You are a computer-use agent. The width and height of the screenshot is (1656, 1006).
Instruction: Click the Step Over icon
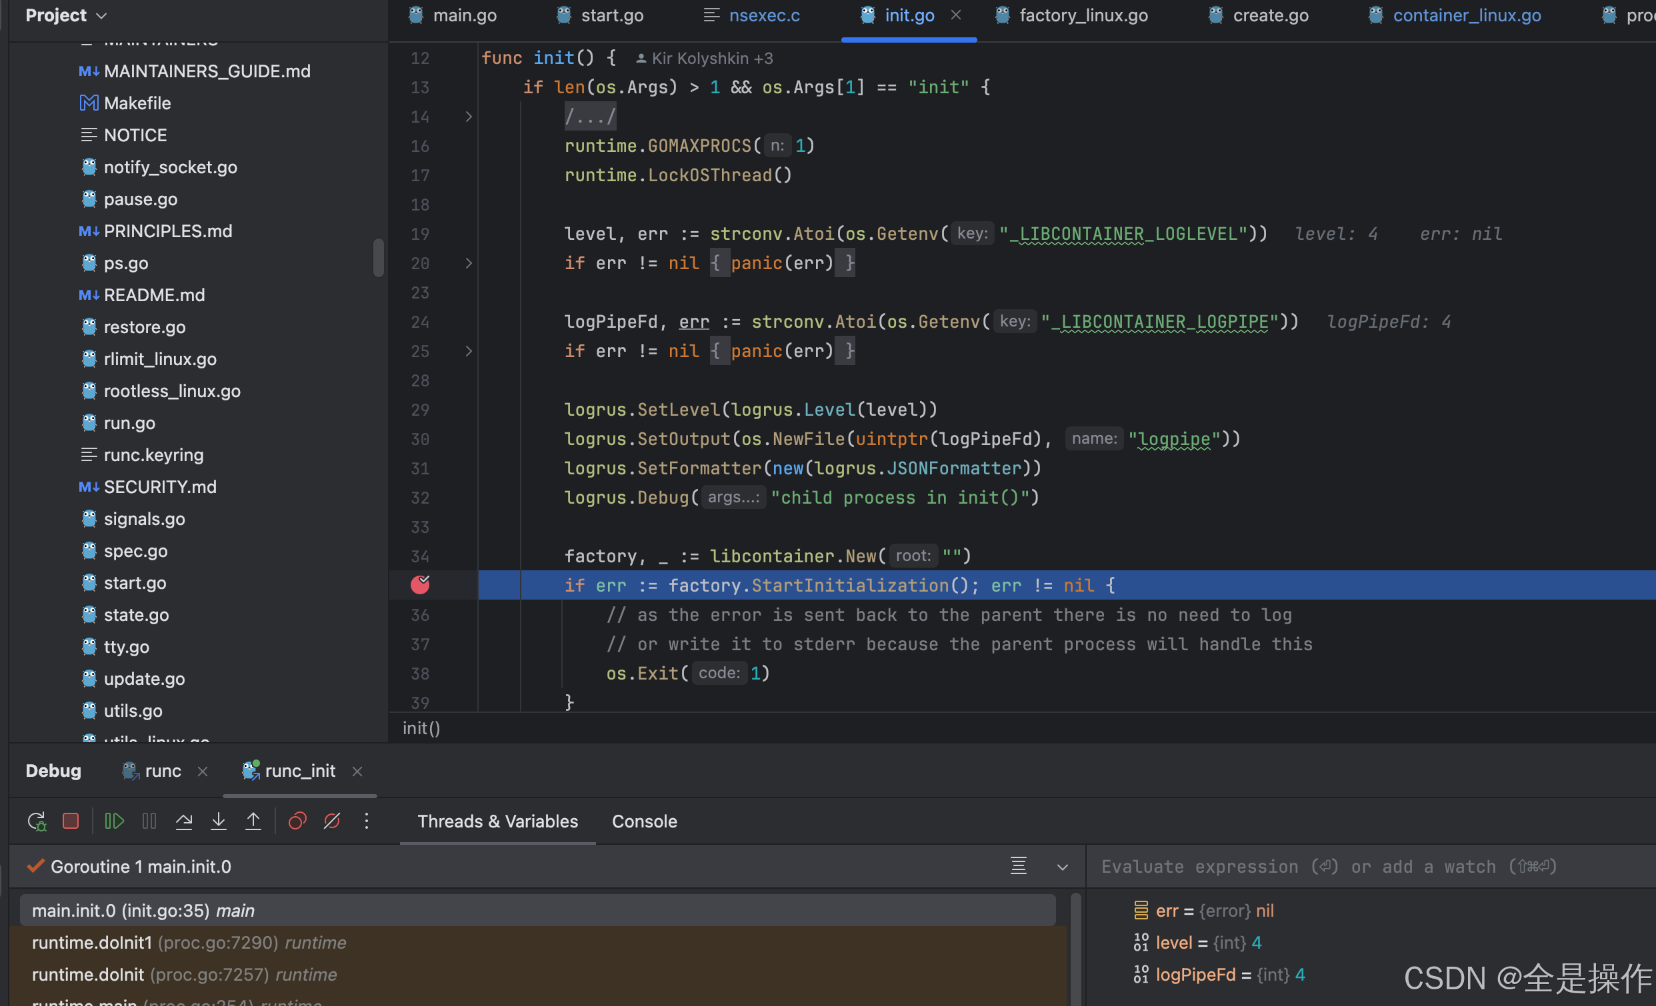coord(183,821)
